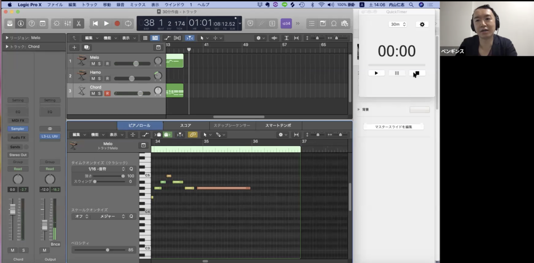Image resolution: width=534 pixels, height=263 pixels.
Task: Show the waveform zoom icon
Action: [x=274, y=38]
